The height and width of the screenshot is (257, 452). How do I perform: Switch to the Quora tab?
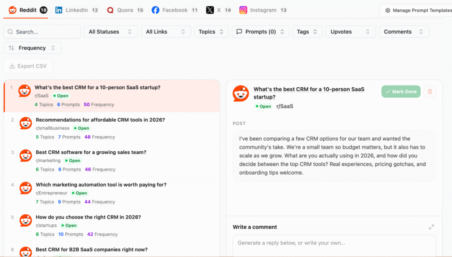125,10
